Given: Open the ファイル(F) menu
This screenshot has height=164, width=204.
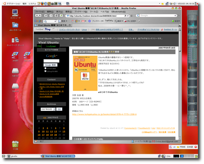Looking at the screenshot, I should click(40, 12).
